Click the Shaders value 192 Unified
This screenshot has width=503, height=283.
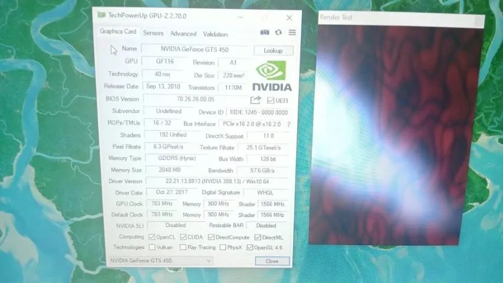point(173,135)
